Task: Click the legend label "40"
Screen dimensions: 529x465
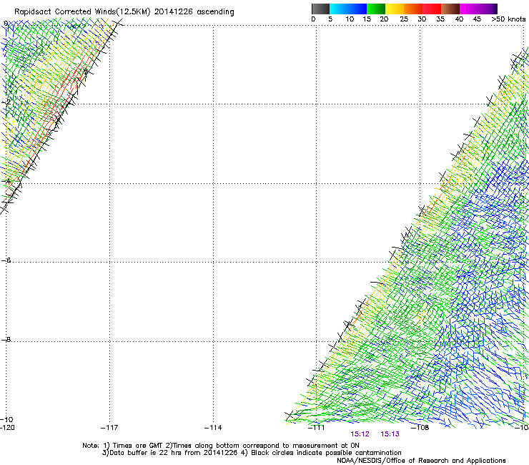Action: [x=459, y=19]
